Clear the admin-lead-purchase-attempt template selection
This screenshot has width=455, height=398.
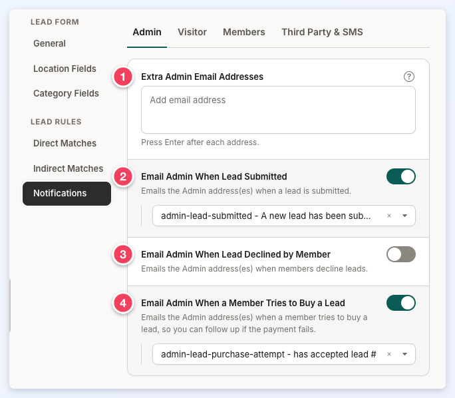[389, 354]
